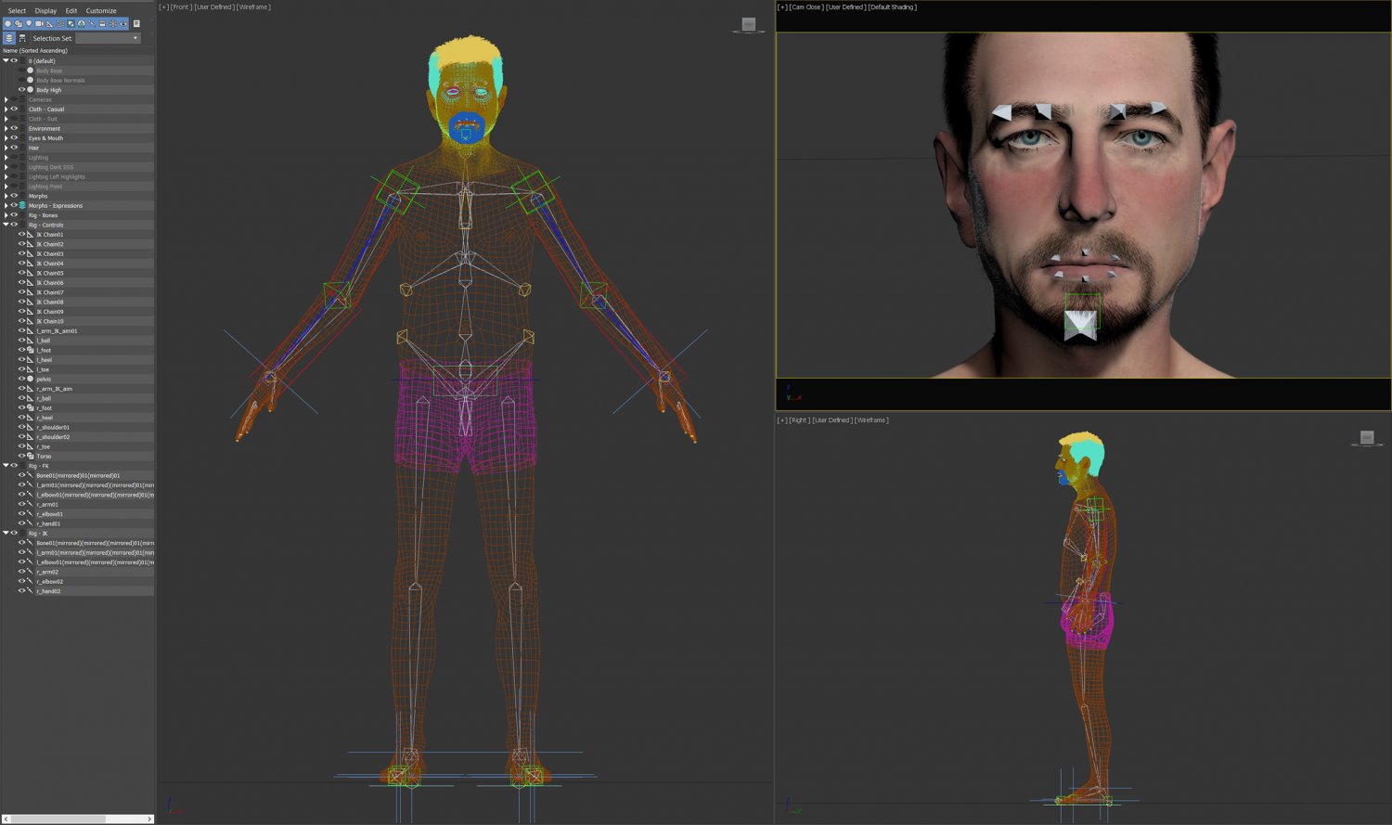1392x825 pixels.
Task: Collapse the Rig - Controls layer
Action: click(6, 225)
